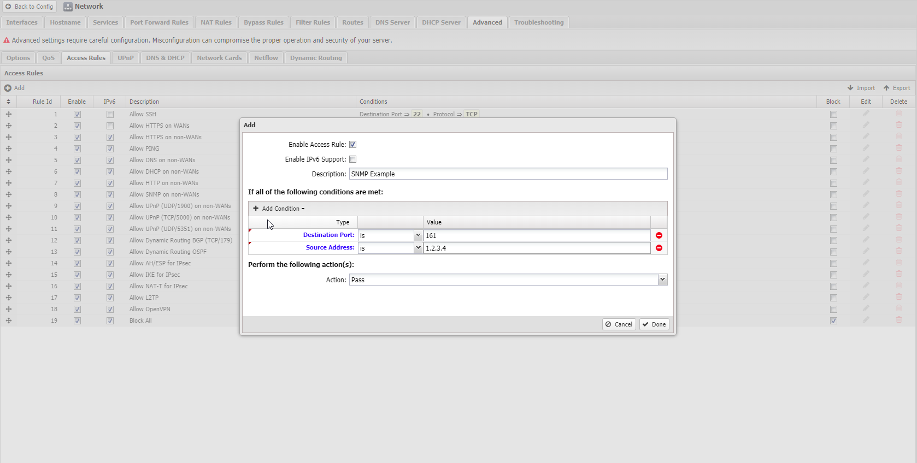The height and width of the screenshot is (463, 917).
Task: Click the Export icon button
Action: tap(897, 88)
